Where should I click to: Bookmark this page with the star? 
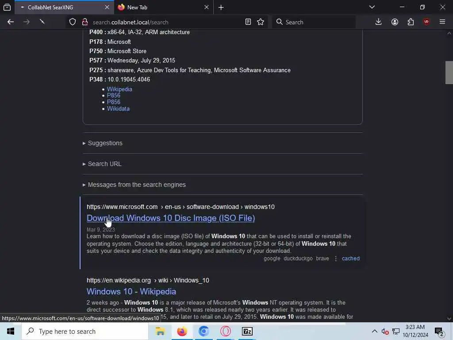261,22
